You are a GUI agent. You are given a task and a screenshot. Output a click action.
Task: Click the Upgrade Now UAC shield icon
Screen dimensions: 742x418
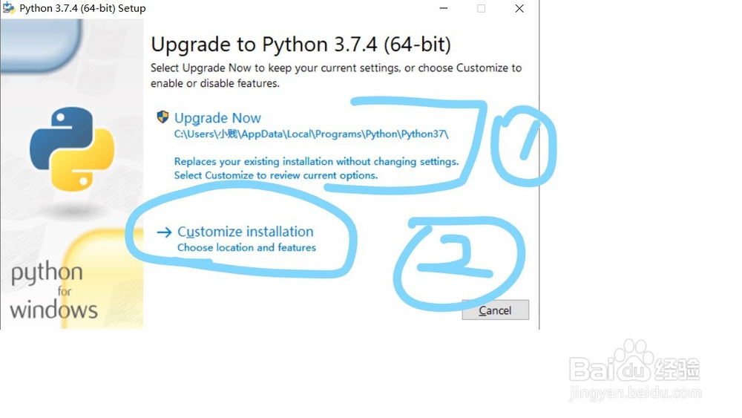click(x=162, y=117)
